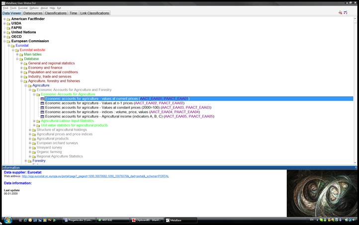Collapse the Eurostat node

pos(8,46)
